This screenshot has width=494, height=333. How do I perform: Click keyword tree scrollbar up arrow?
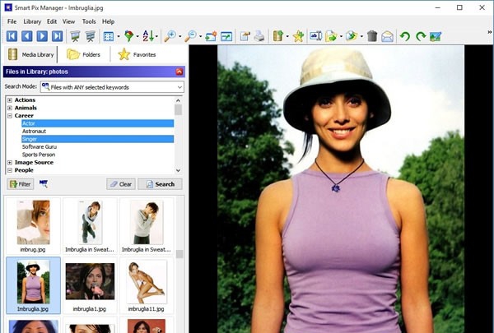[x=178, y=100]
